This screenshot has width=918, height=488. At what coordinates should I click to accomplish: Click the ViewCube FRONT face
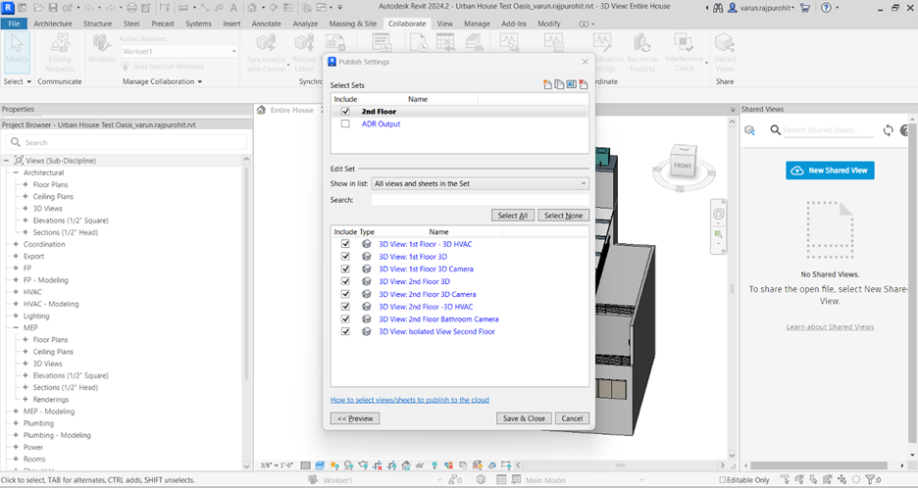pyautogui.click(x=683, y=166)
